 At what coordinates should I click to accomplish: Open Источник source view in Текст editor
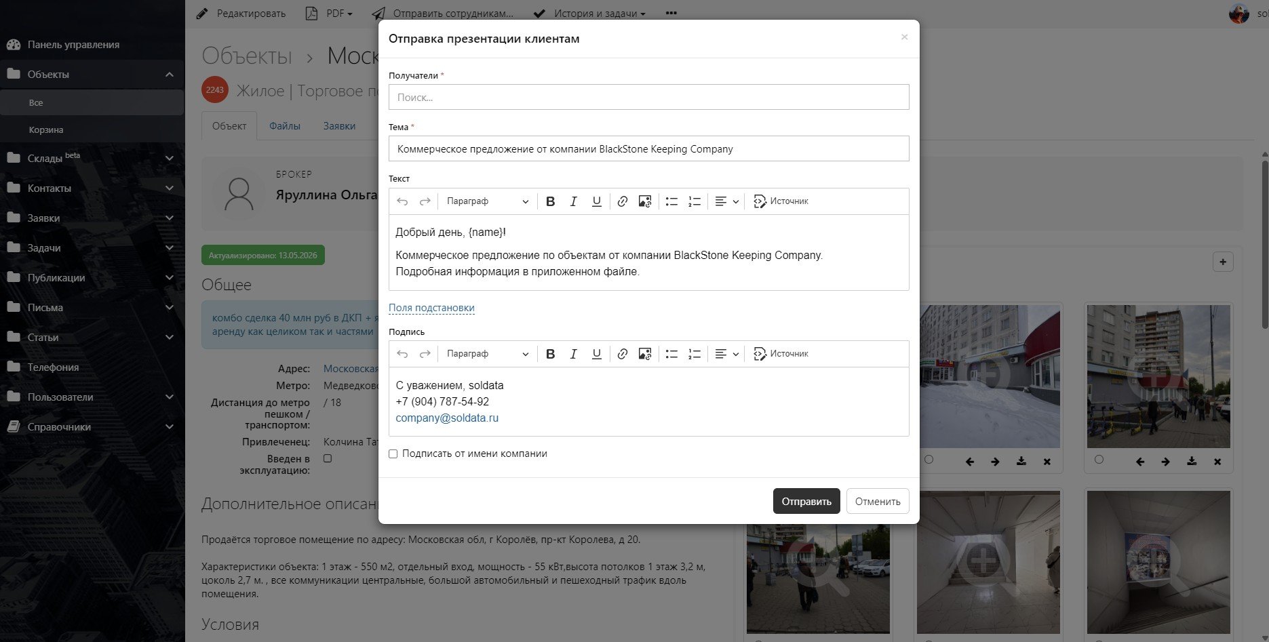[x=781, y=201]
